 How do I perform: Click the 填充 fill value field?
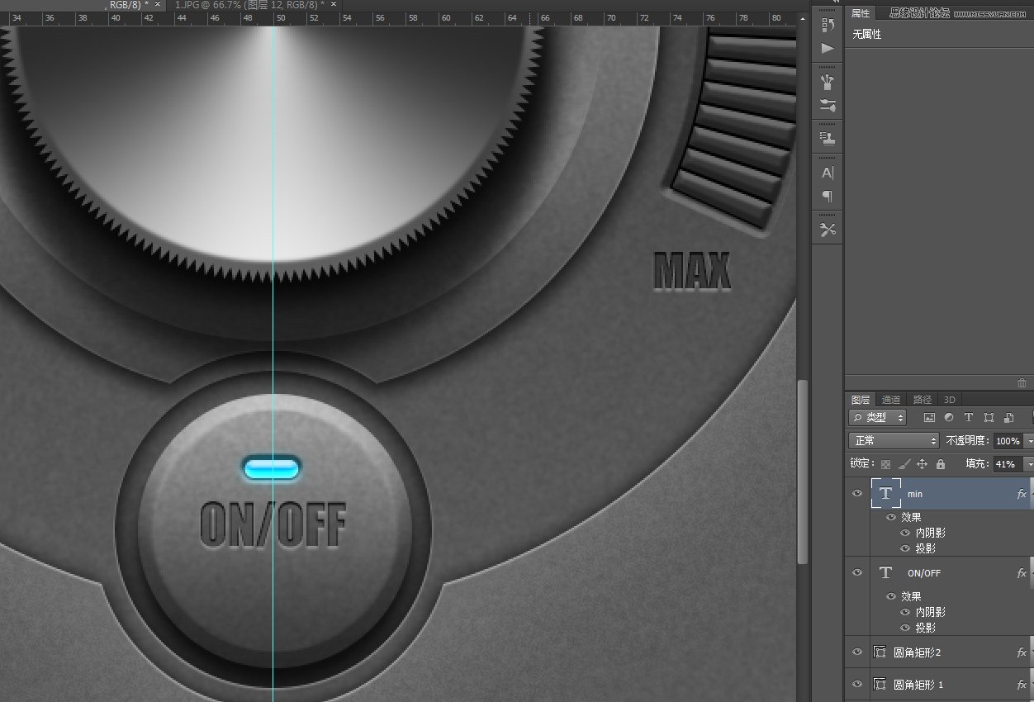coord(1006,464)
